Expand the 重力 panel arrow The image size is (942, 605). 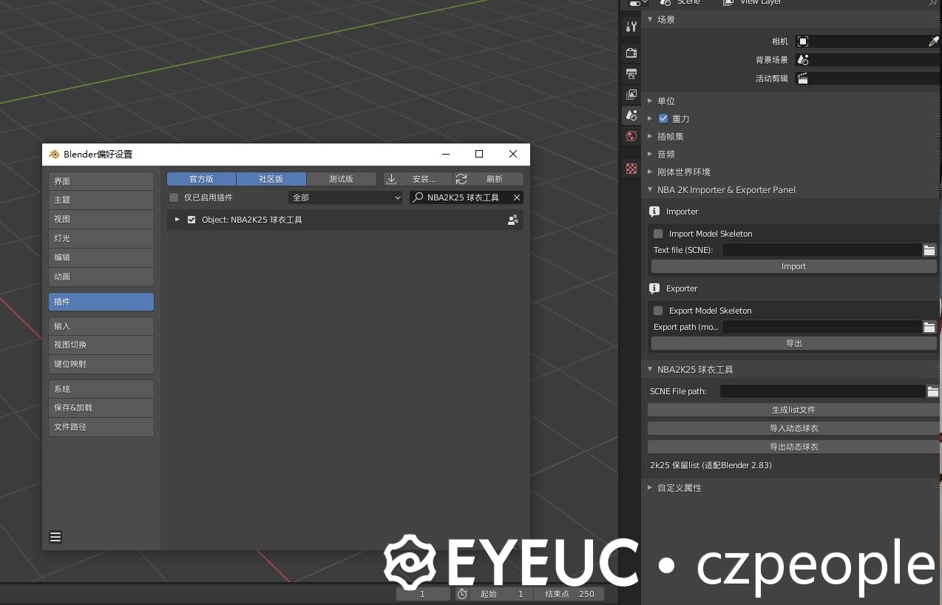point(650,118)
